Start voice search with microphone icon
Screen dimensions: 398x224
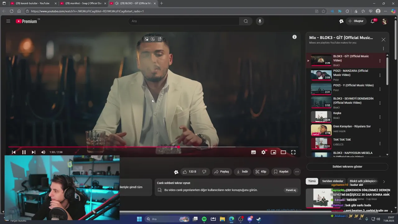point(260,21)
